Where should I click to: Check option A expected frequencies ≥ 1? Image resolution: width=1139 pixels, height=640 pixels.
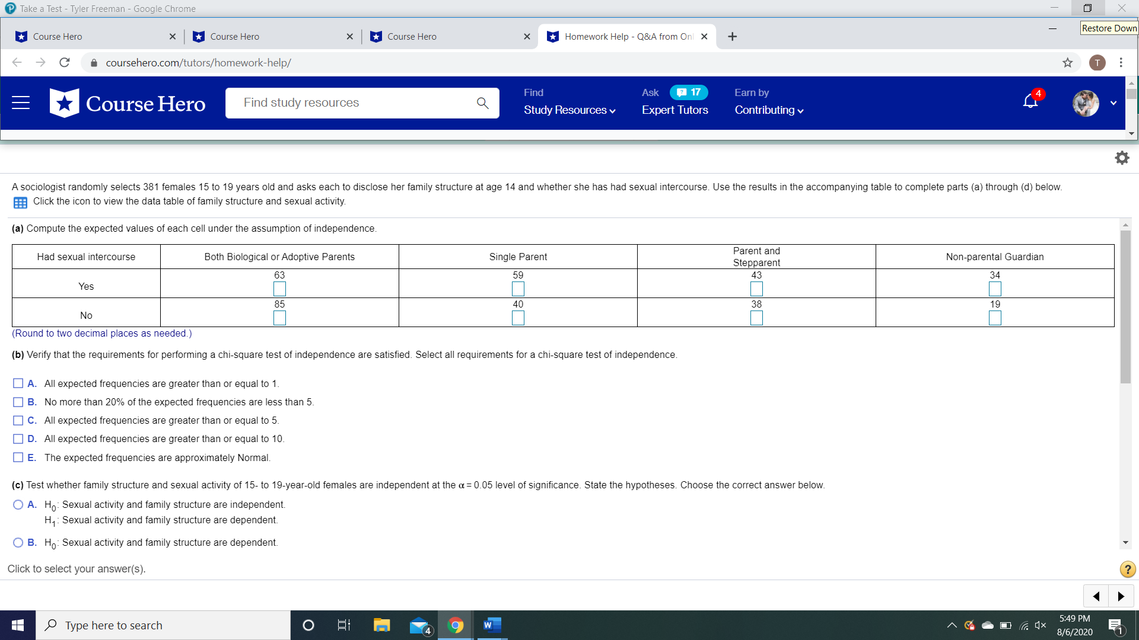[18, 383]
